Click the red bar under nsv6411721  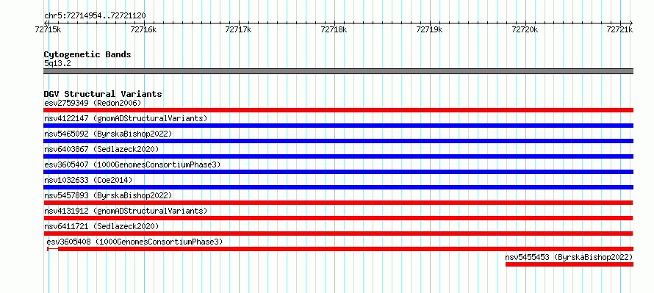pos(338,234)
